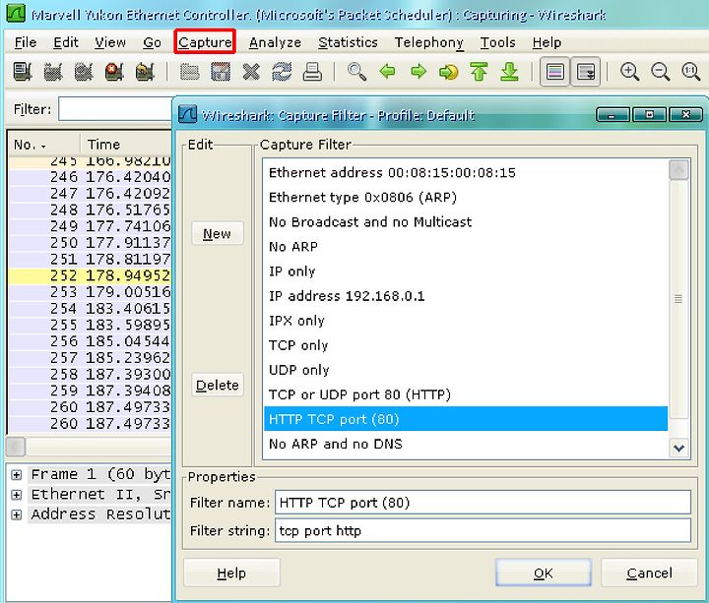This screenshot has height=603, width=709.
Task: Click the Zoom in toolbar icon
Action: (x=629, y=72)
